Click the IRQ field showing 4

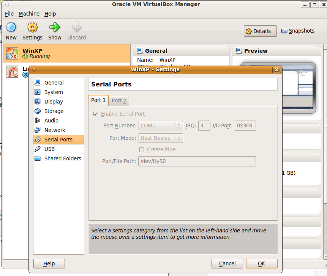click(x=204, y=126)
